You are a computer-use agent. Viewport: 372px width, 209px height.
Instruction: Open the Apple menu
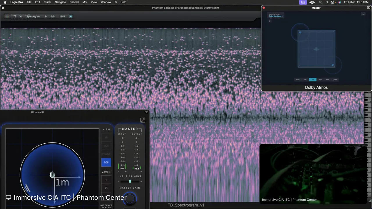coord(5,2)
